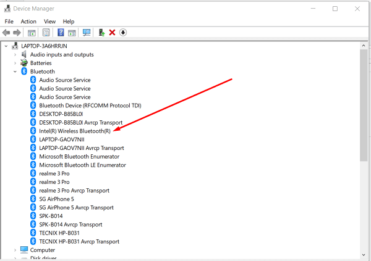Expand the Computer category
371x261 pixels.
(15, 250)
